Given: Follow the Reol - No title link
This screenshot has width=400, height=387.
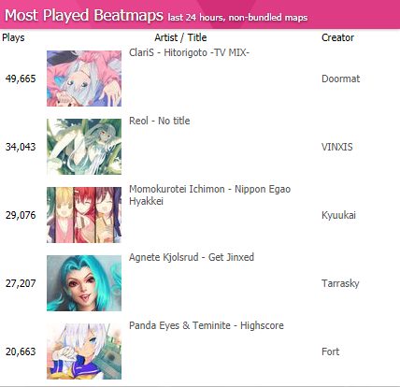Looking at the screenshot, I should click(160, 121).
